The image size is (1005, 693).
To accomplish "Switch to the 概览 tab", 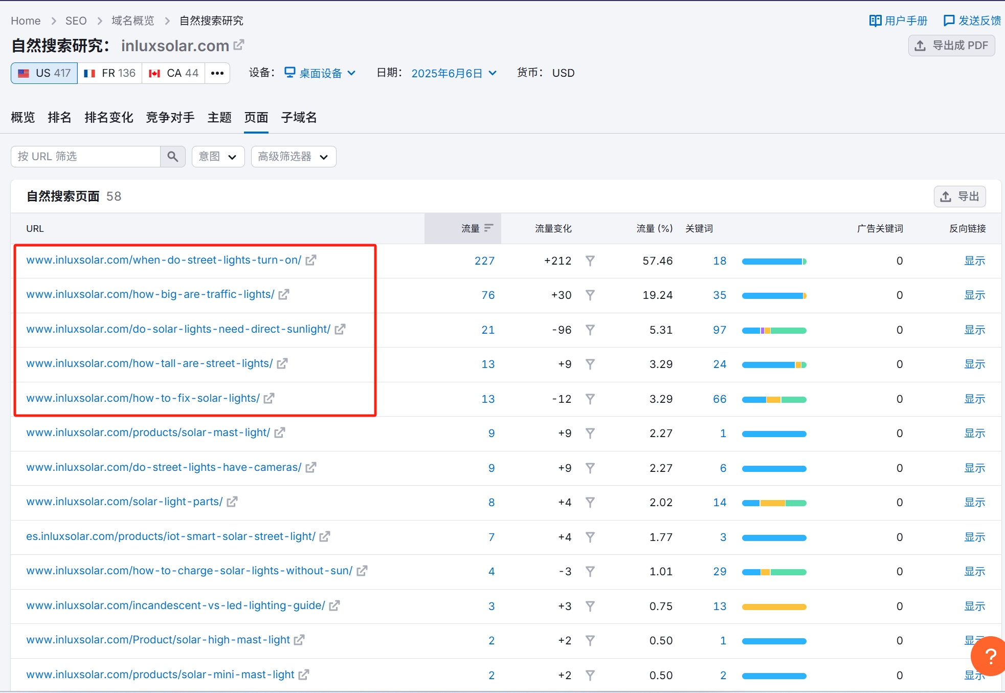I will point(23,118).
